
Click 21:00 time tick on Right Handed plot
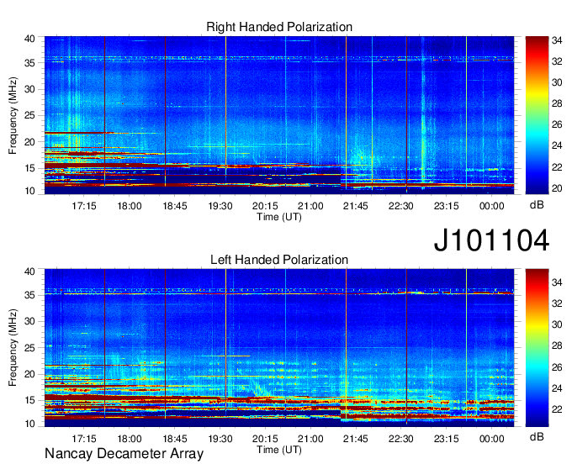click(x=310, y=206)
